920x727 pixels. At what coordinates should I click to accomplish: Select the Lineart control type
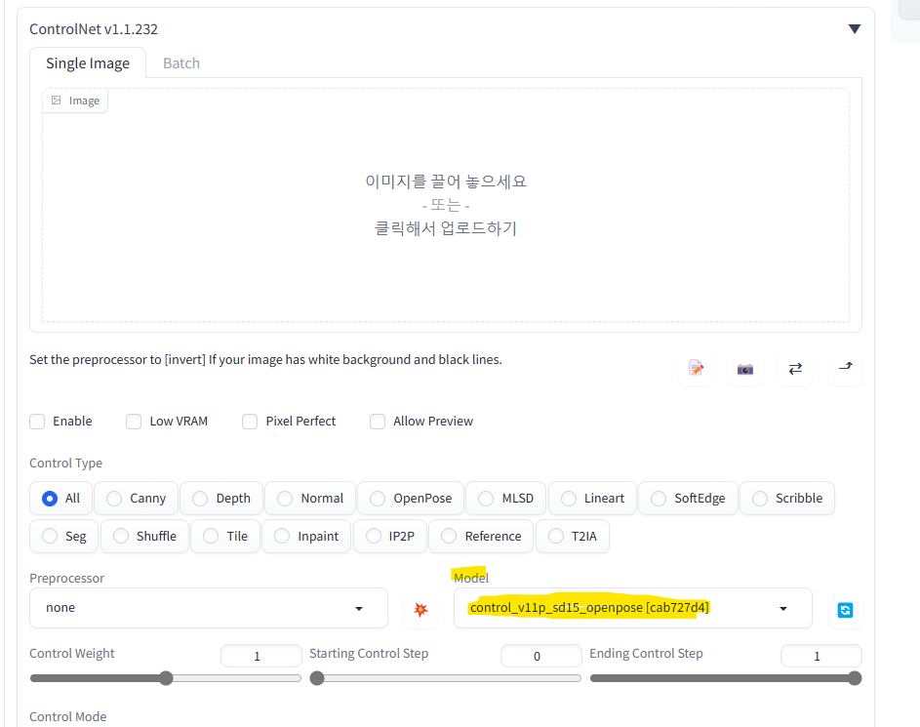[x=592, y=498]
